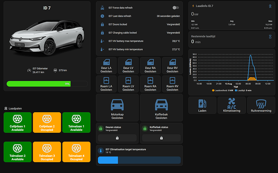Screen dimensions: 278x173
Task: Click the 28,0 °C max temperature value
Action: (176, 41)
